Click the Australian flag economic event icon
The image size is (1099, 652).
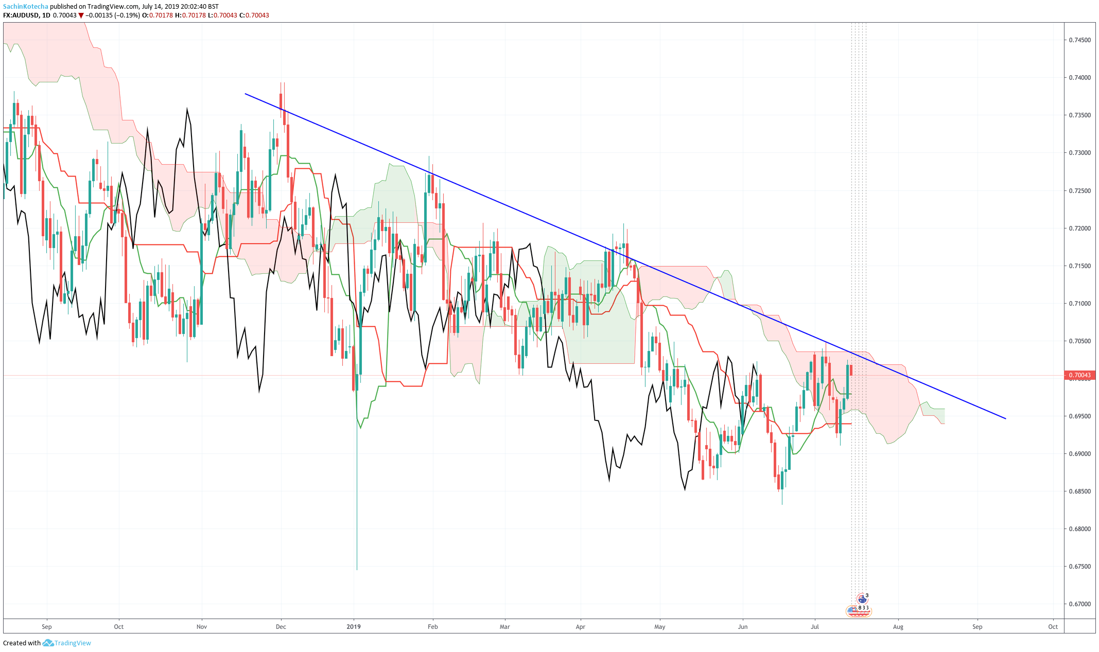pyautogui.click(x=862, y=598)
